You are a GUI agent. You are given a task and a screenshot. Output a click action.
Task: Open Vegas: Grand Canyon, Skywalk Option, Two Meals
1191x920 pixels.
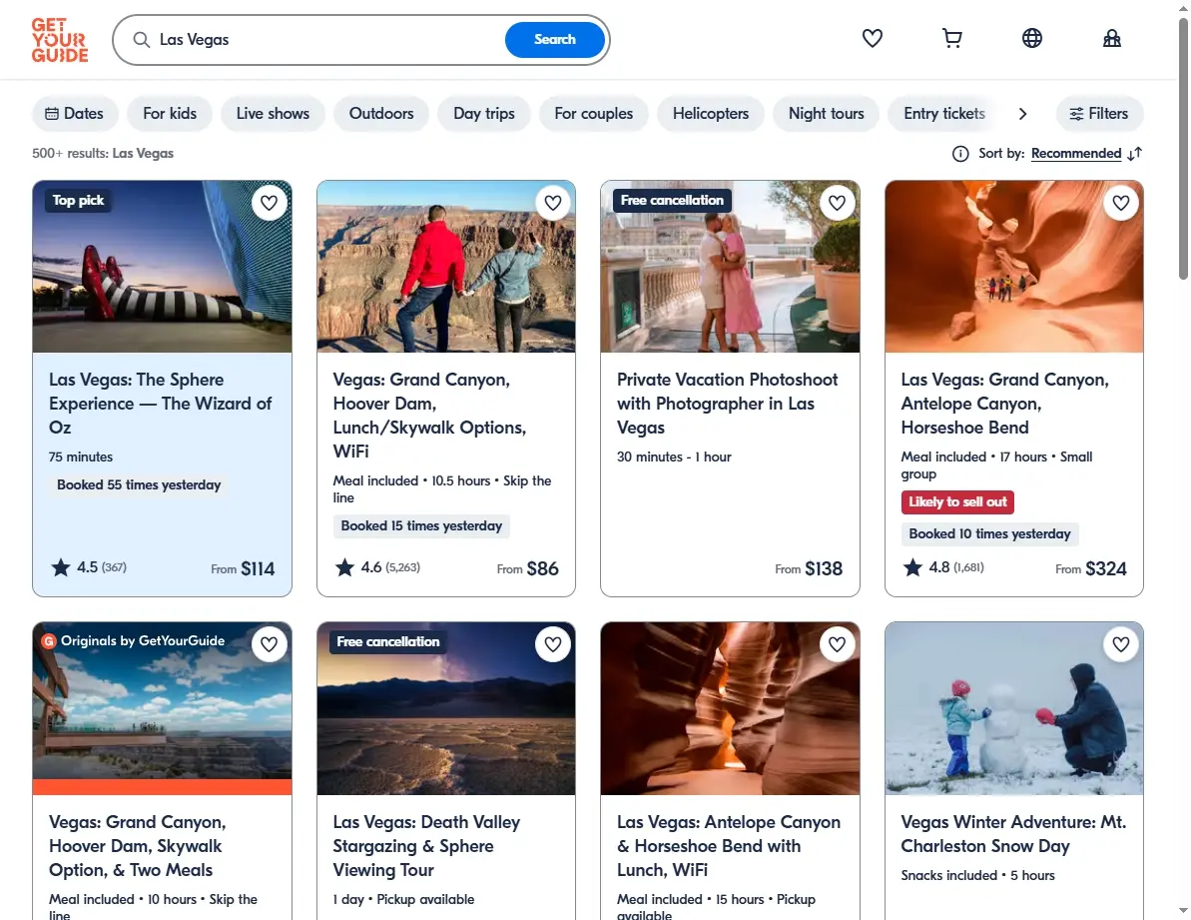click(x=138, y=845)
